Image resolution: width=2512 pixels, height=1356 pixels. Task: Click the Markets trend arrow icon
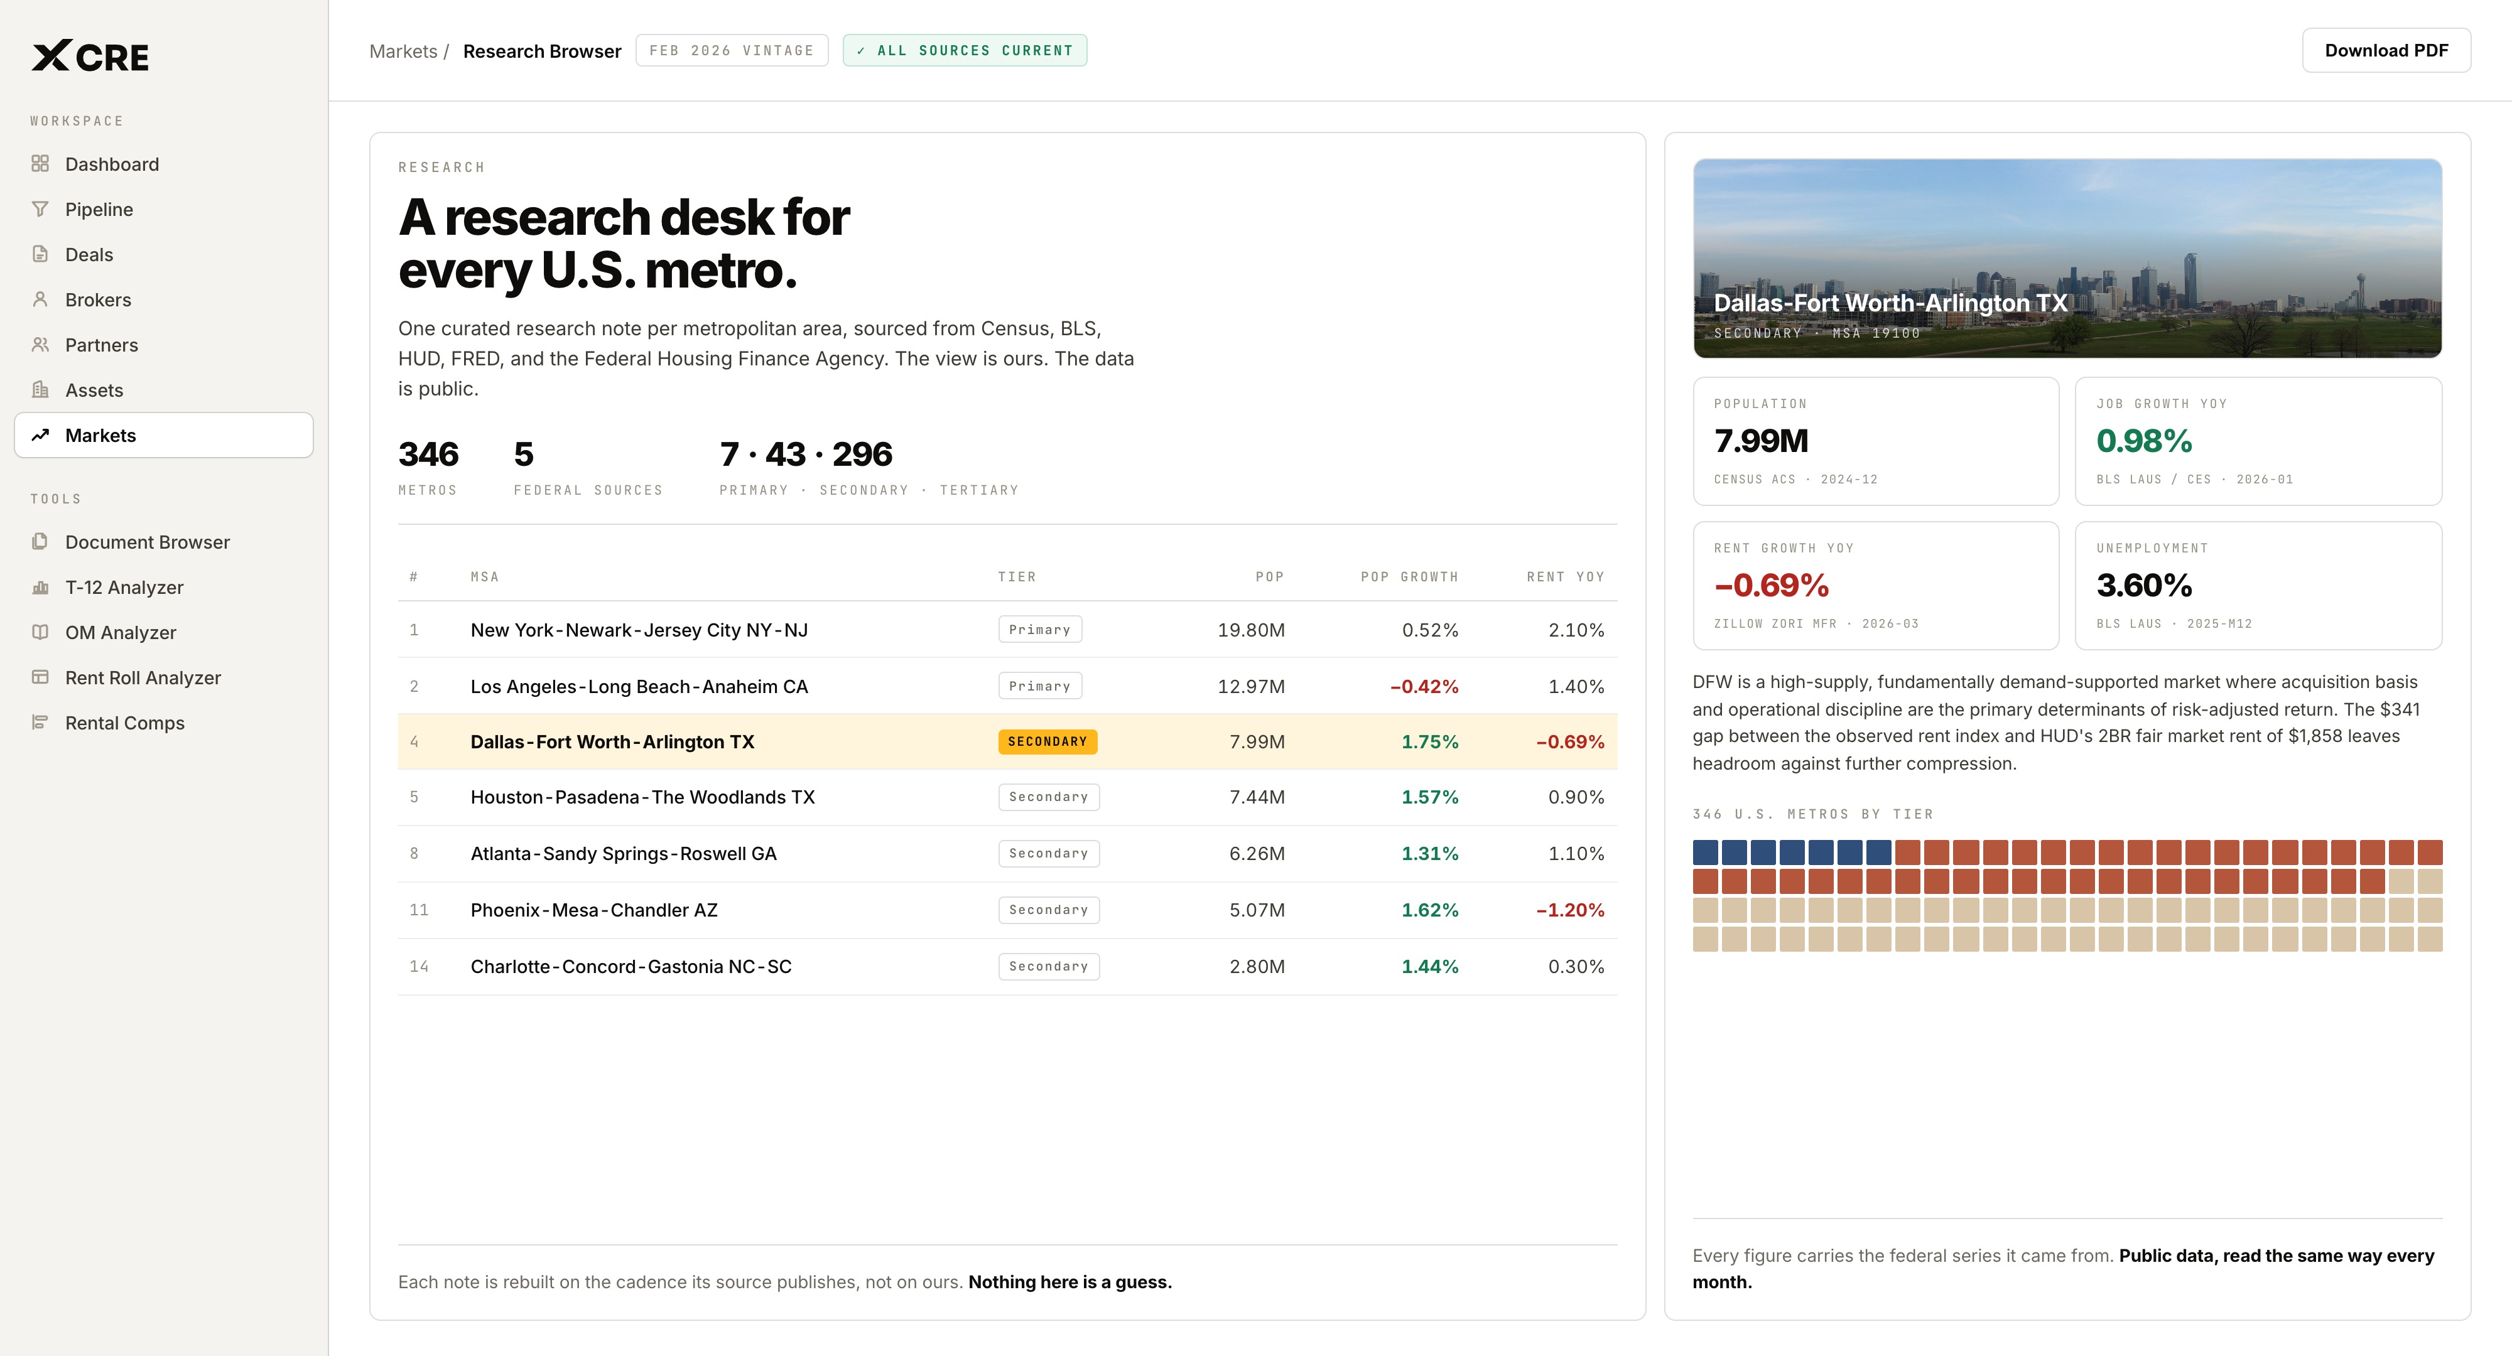coord(40,435)
